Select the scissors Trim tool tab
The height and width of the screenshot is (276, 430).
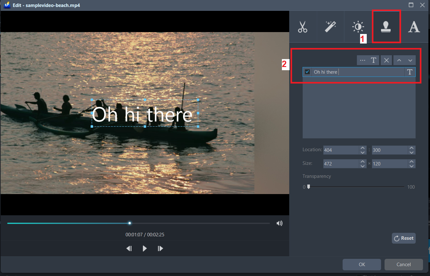click(303, 27)
